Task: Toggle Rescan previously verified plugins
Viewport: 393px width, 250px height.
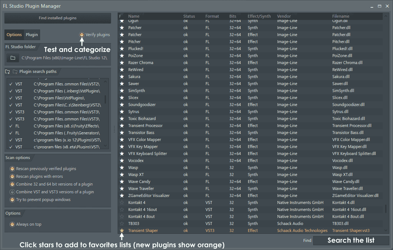Action: [x=12, y=169]
